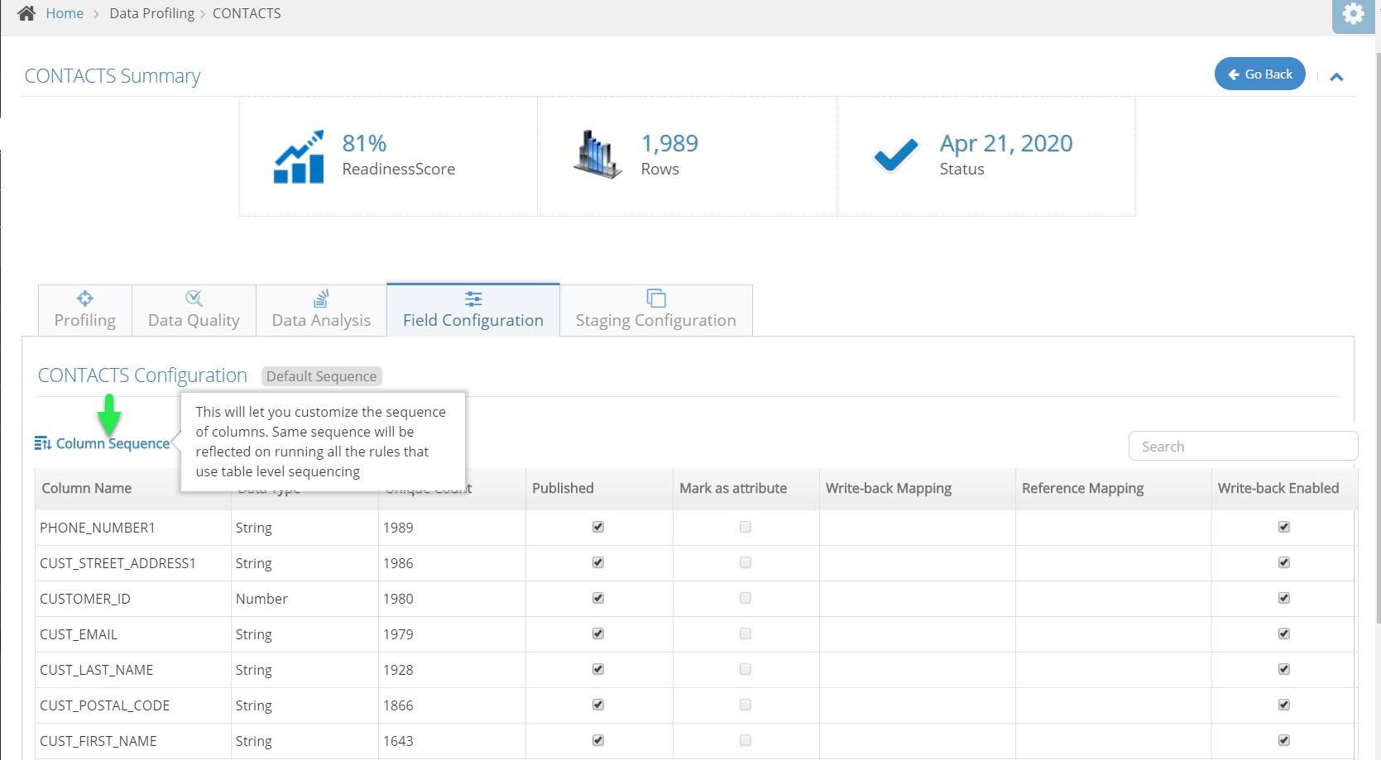Uncheck Published for CUST_LAST_NAME
Image resolution: width=1381 pixels, height=760 pixels.
pyautogui.click(x=598, y=669)
